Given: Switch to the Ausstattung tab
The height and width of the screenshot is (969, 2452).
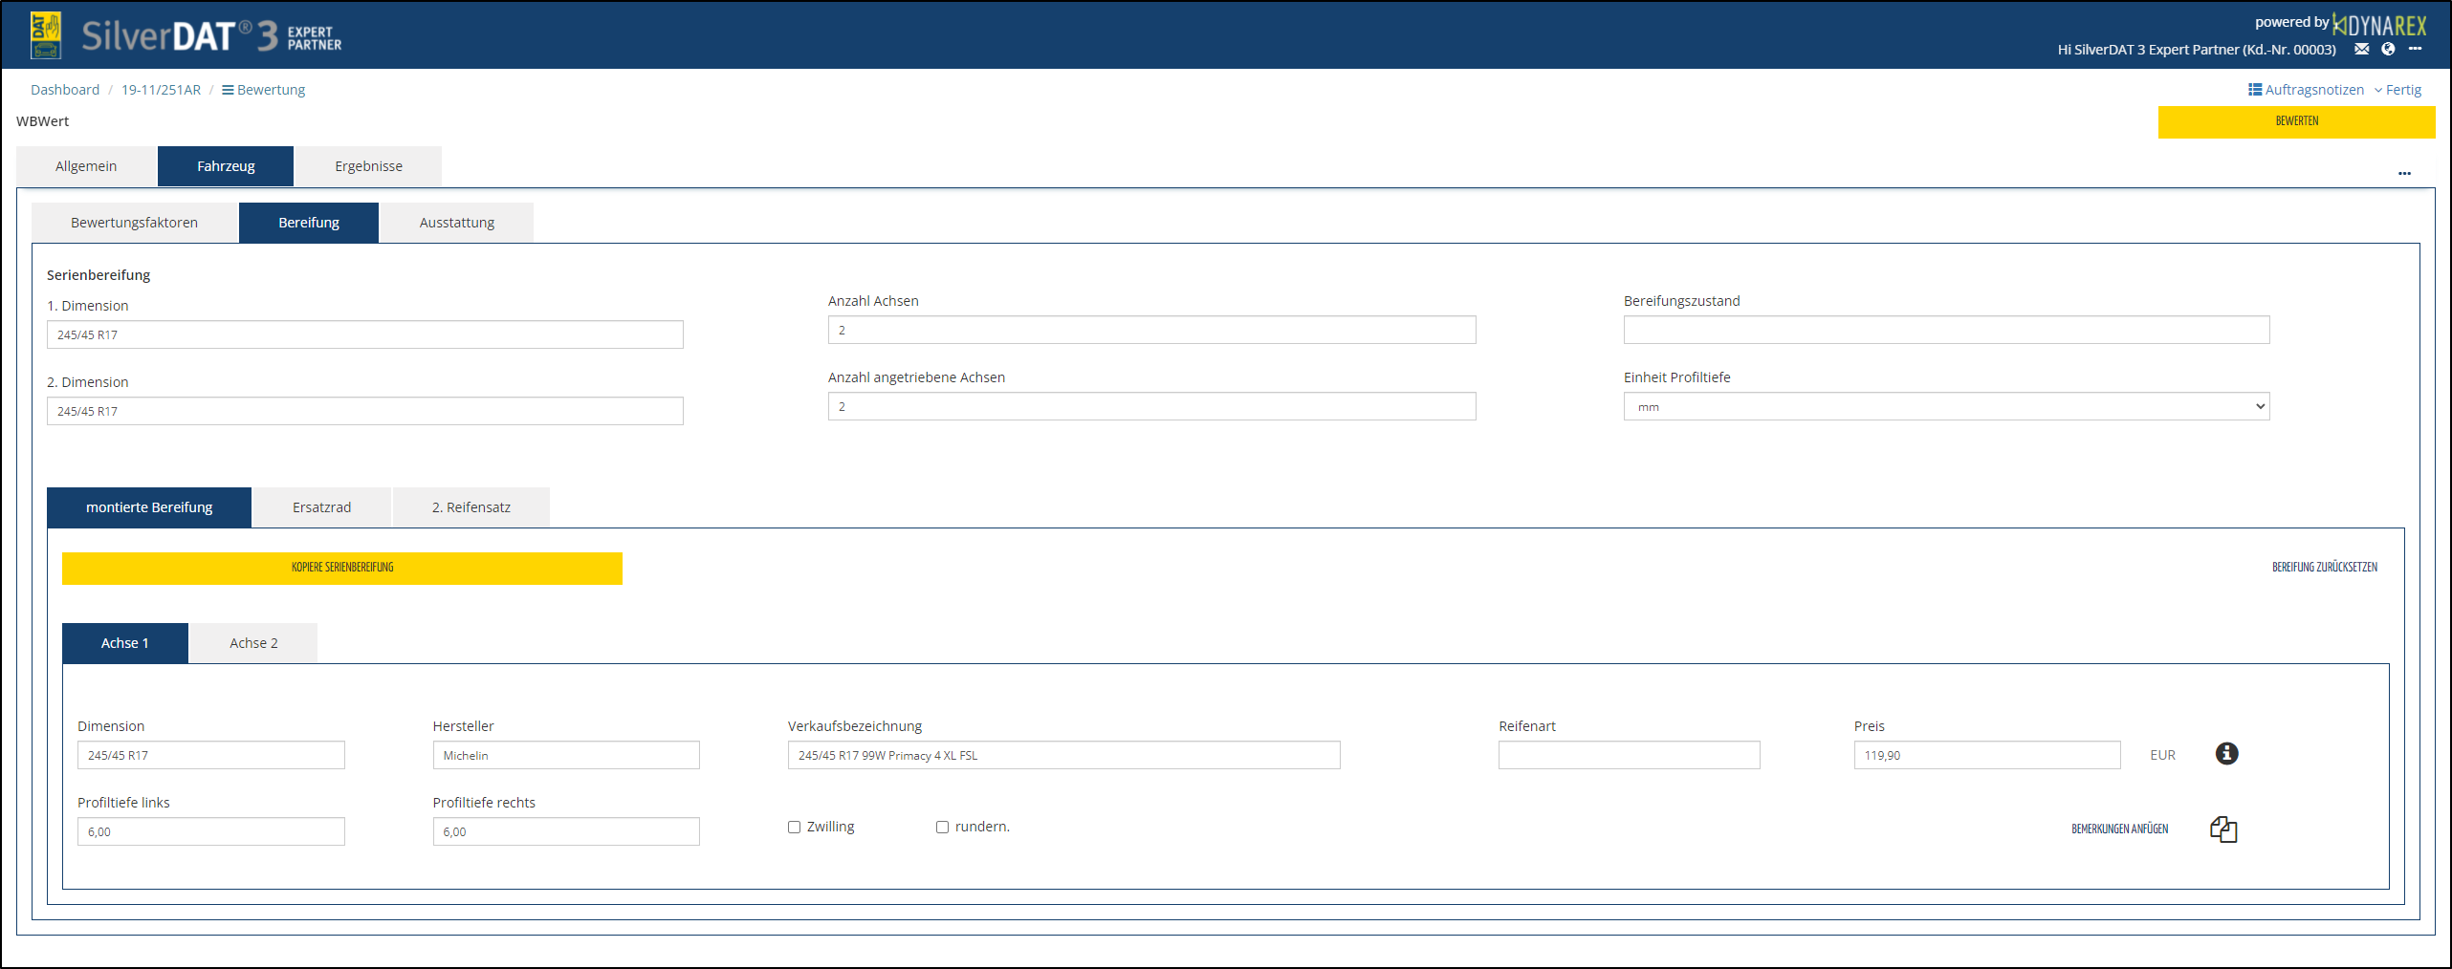Looking at the screenshot, I should pyautogui.click(x=456, y=223).
